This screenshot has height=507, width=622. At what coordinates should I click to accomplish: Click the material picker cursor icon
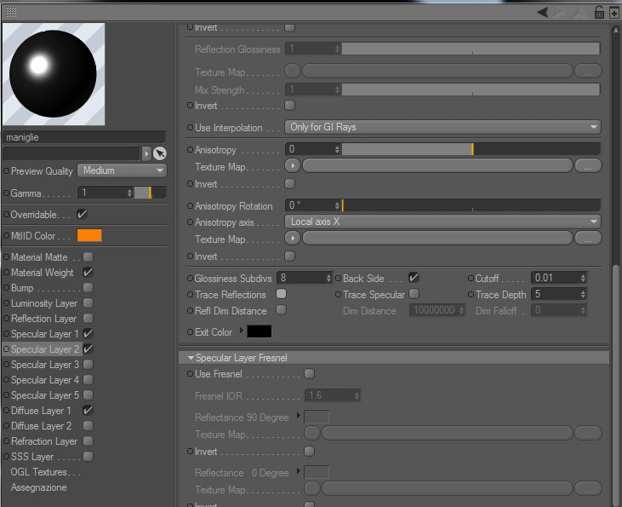[x=159, y=153]
